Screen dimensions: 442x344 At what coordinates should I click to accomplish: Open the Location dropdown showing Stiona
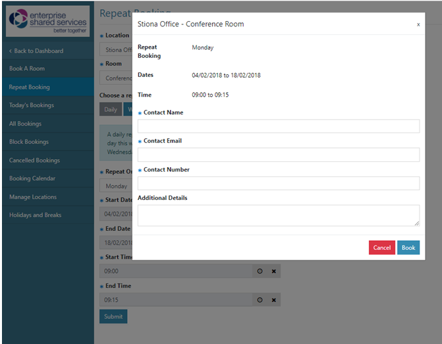point(116,49)
